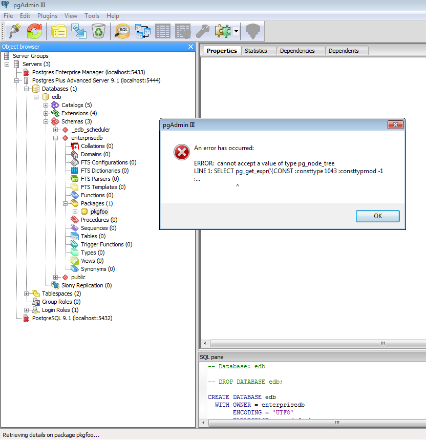Select PostgreSQL 9.1 server in the tree
Image resolution: width=426 pixels, height=440 pixels.
tap(72, 318)
